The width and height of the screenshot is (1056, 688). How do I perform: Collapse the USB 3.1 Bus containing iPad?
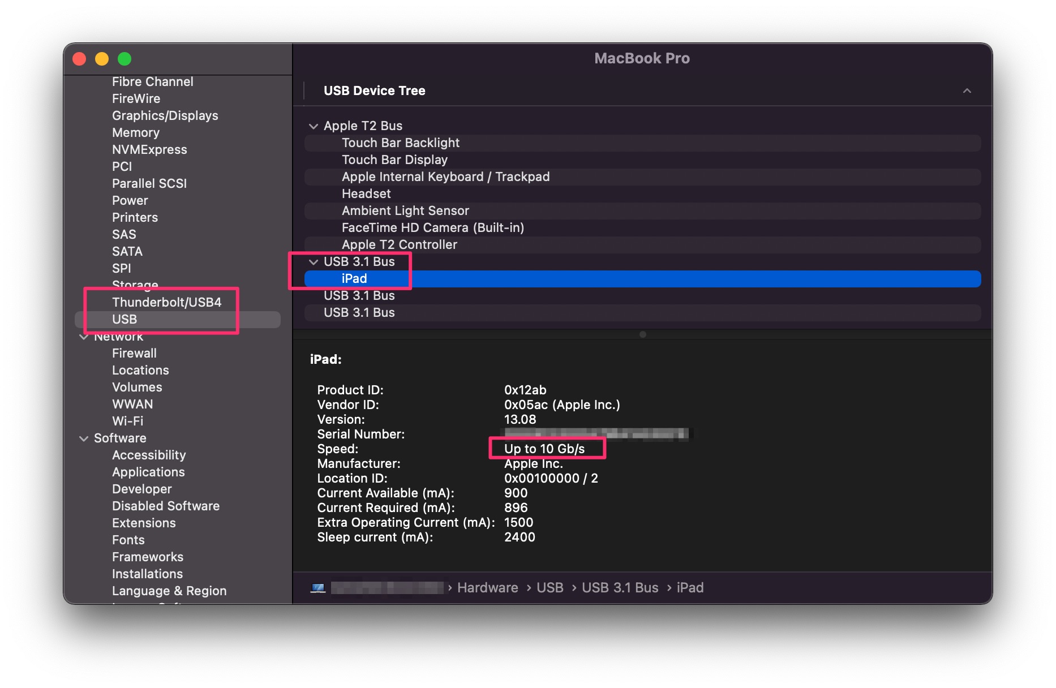[314, 262]
